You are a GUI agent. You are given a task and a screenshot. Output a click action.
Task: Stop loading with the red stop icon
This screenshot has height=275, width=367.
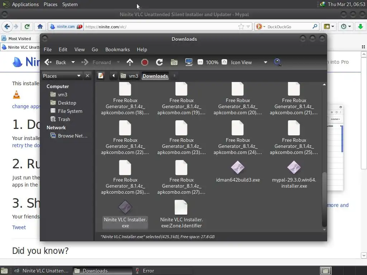[x=144, y=62]
